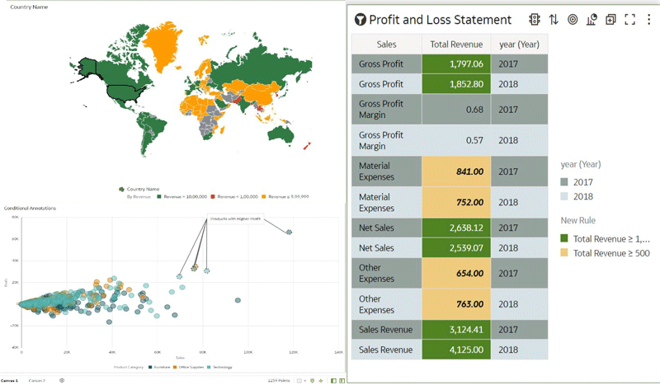Select the 'Products with Higher Profit' annotation label

coord(235,219)
